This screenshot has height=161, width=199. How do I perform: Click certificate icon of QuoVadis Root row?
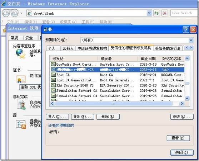click(54, 64)
